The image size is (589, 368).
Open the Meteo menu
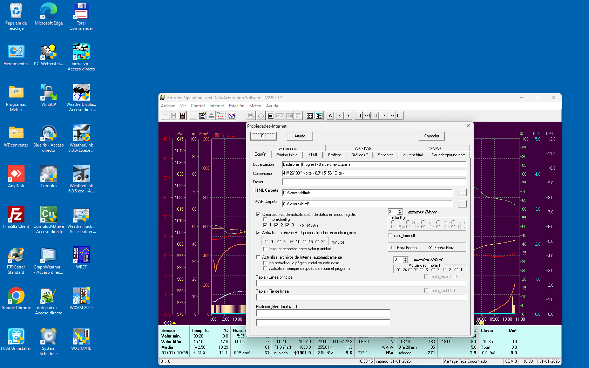(x=255, y=106)
